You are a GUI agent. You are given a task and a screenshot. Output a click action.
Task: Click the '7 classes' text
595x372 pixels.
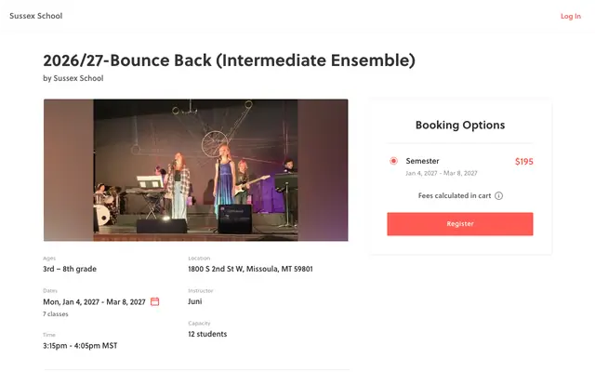point(56,314)
